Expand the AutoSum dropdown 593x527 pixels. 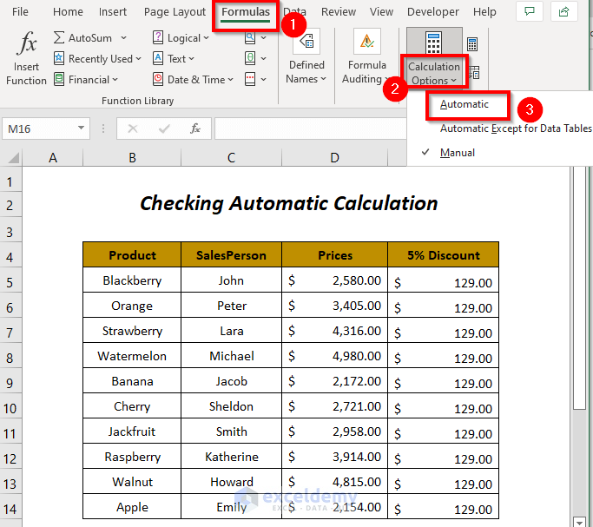(123, 38)
